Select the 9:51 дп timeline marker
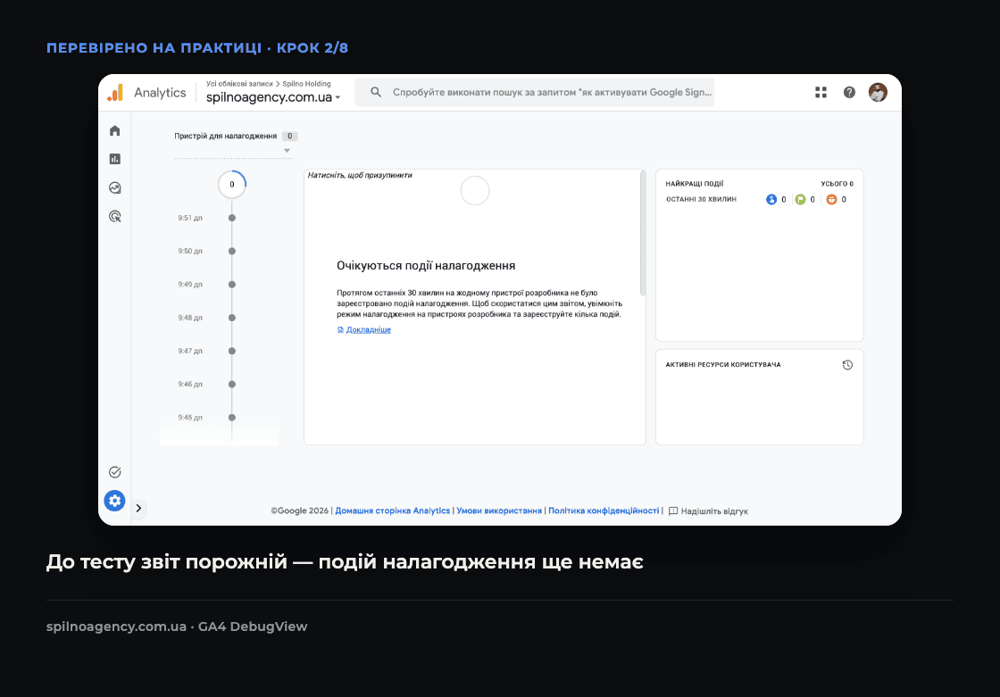The height and width of the screenshot is (697, 1000). (x=232, y=218)
